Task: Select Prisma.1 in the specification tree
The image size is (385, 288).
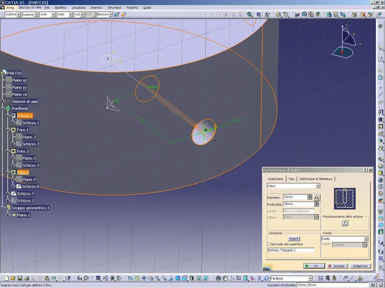Action: click(x=24, y=116)
